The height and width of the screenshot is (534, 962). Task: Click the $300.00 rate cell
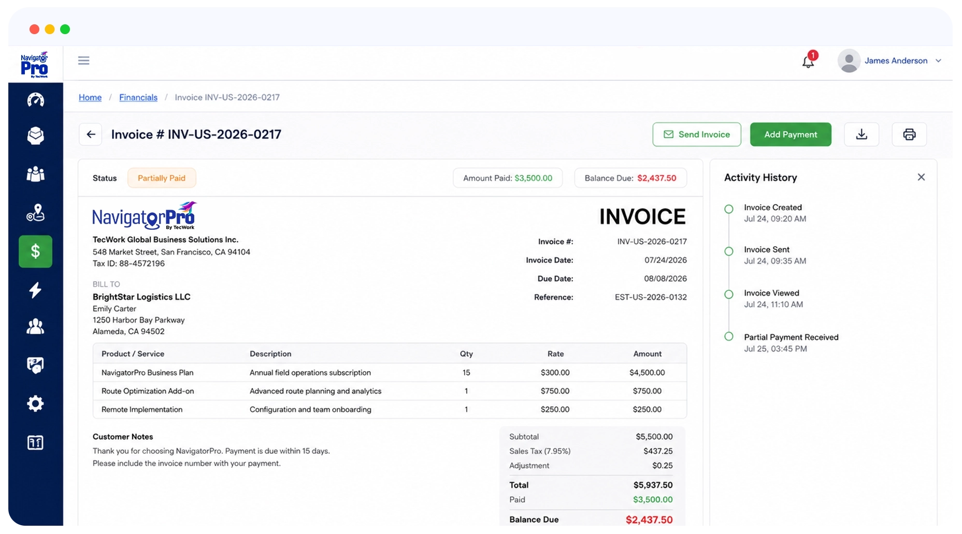(x=555, y=373)
